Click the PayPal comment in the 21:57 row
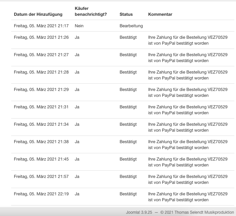 coord(188,180)
